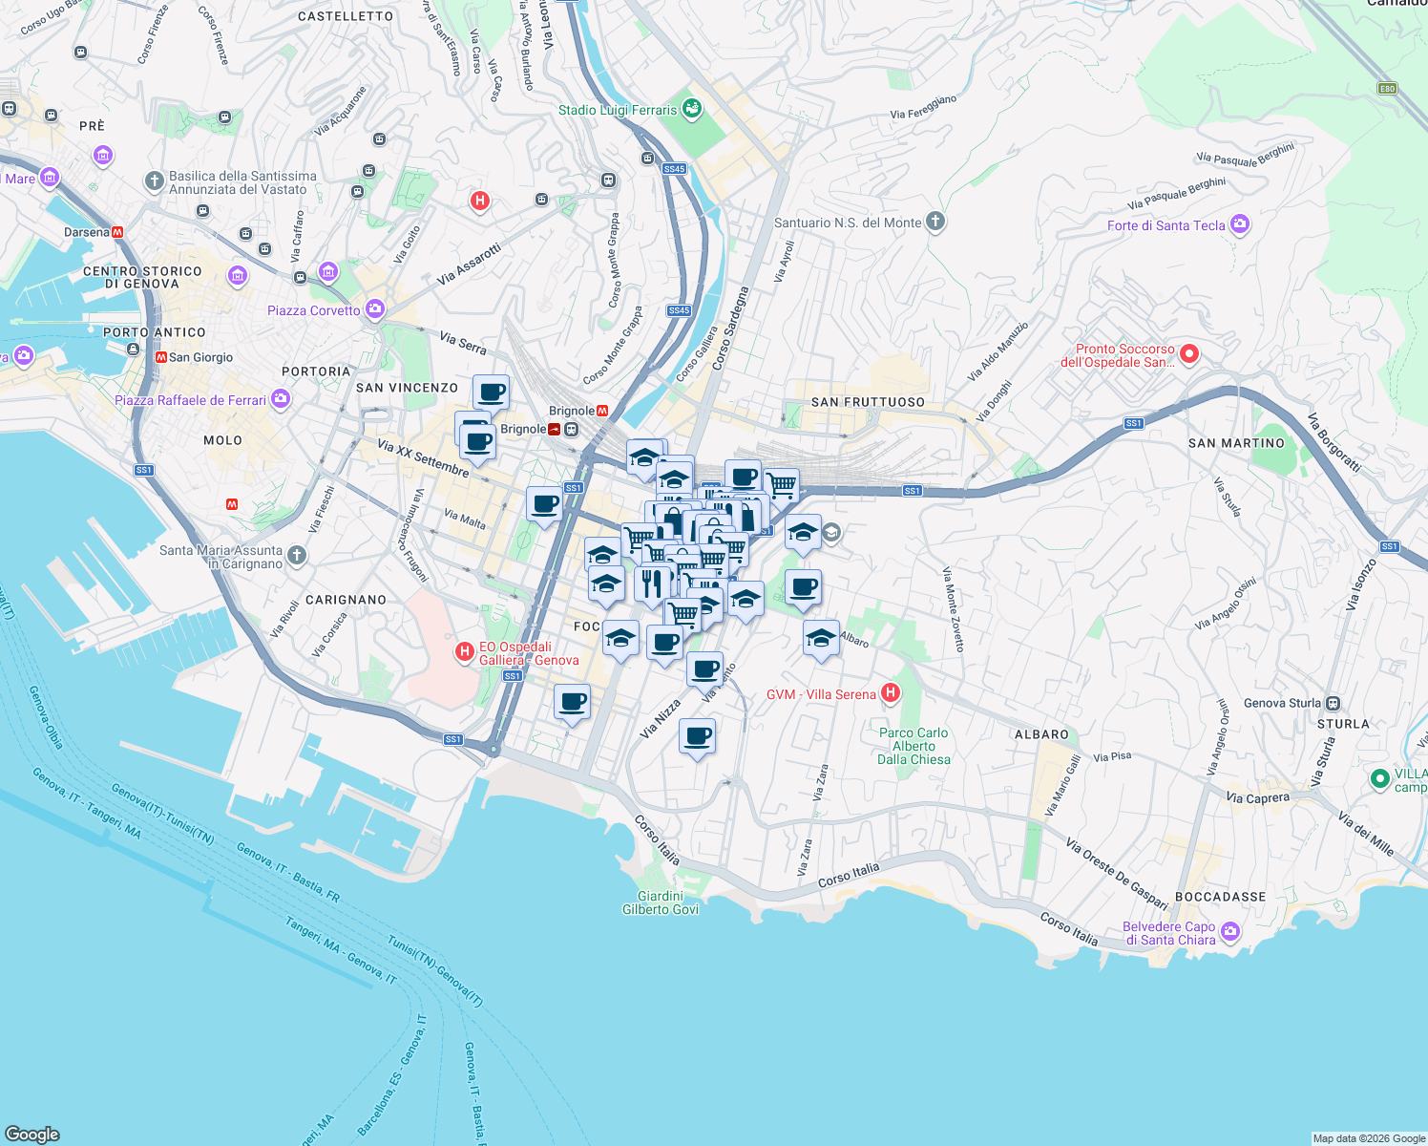
Task: Click the EO Ospedali Galliera hospital marker
Action: (x=465, y=650)
